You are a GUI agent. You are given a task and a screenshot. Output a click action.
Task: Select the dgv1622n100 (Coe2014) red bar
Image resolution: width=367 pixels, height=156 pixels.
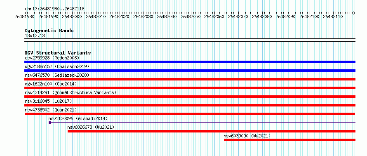(190, 88)
